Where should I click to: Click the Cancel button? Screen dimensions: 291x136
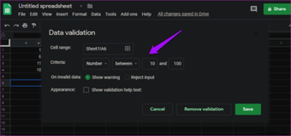click(x=157, y=109)
